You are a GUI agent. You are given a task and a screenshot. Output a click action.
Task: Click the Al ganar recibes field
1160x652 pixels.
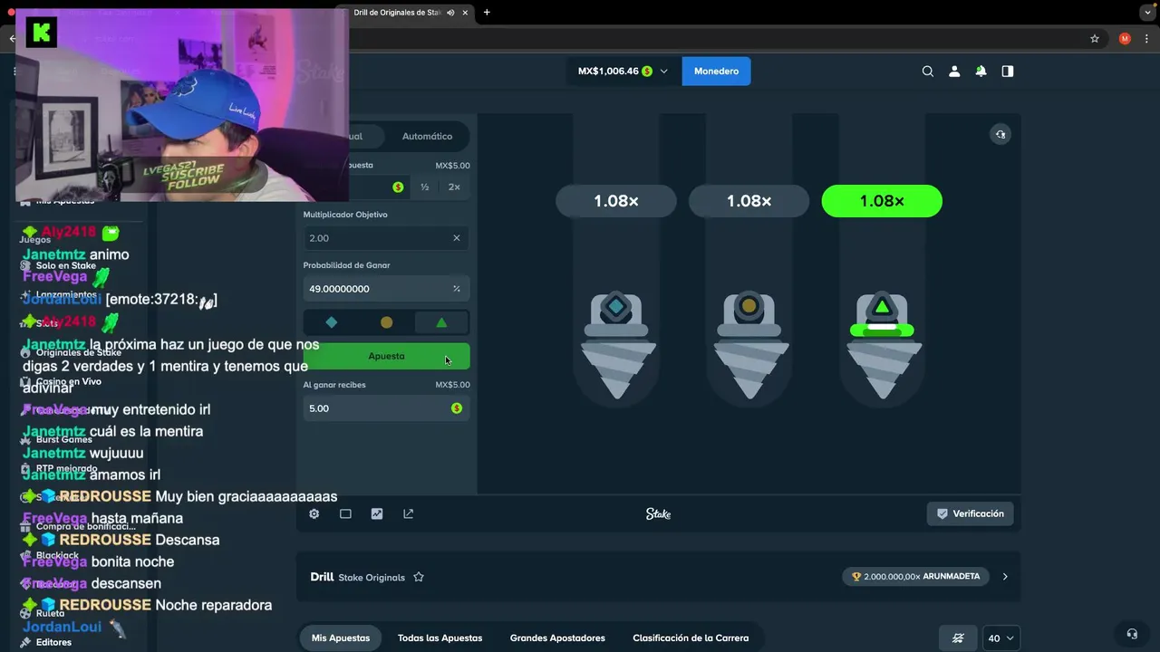point(386,408)
